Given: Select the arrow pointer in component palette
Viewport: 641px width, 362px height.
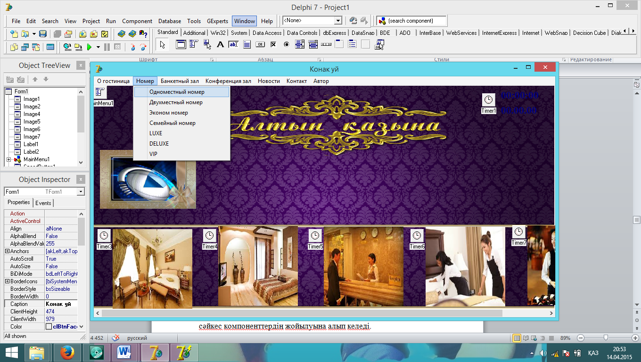Looking at the screenshot, I should 162,45.
